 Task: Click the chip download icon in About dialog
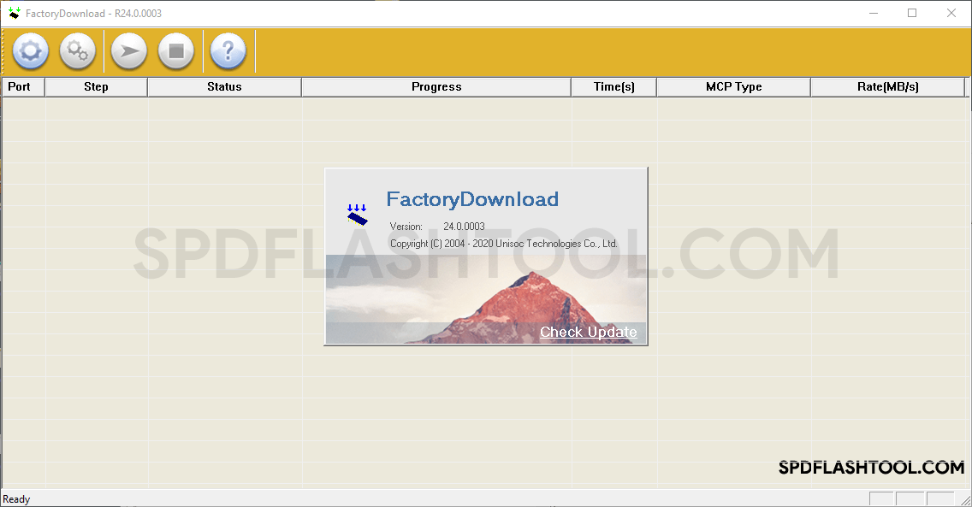pos(357,215)
